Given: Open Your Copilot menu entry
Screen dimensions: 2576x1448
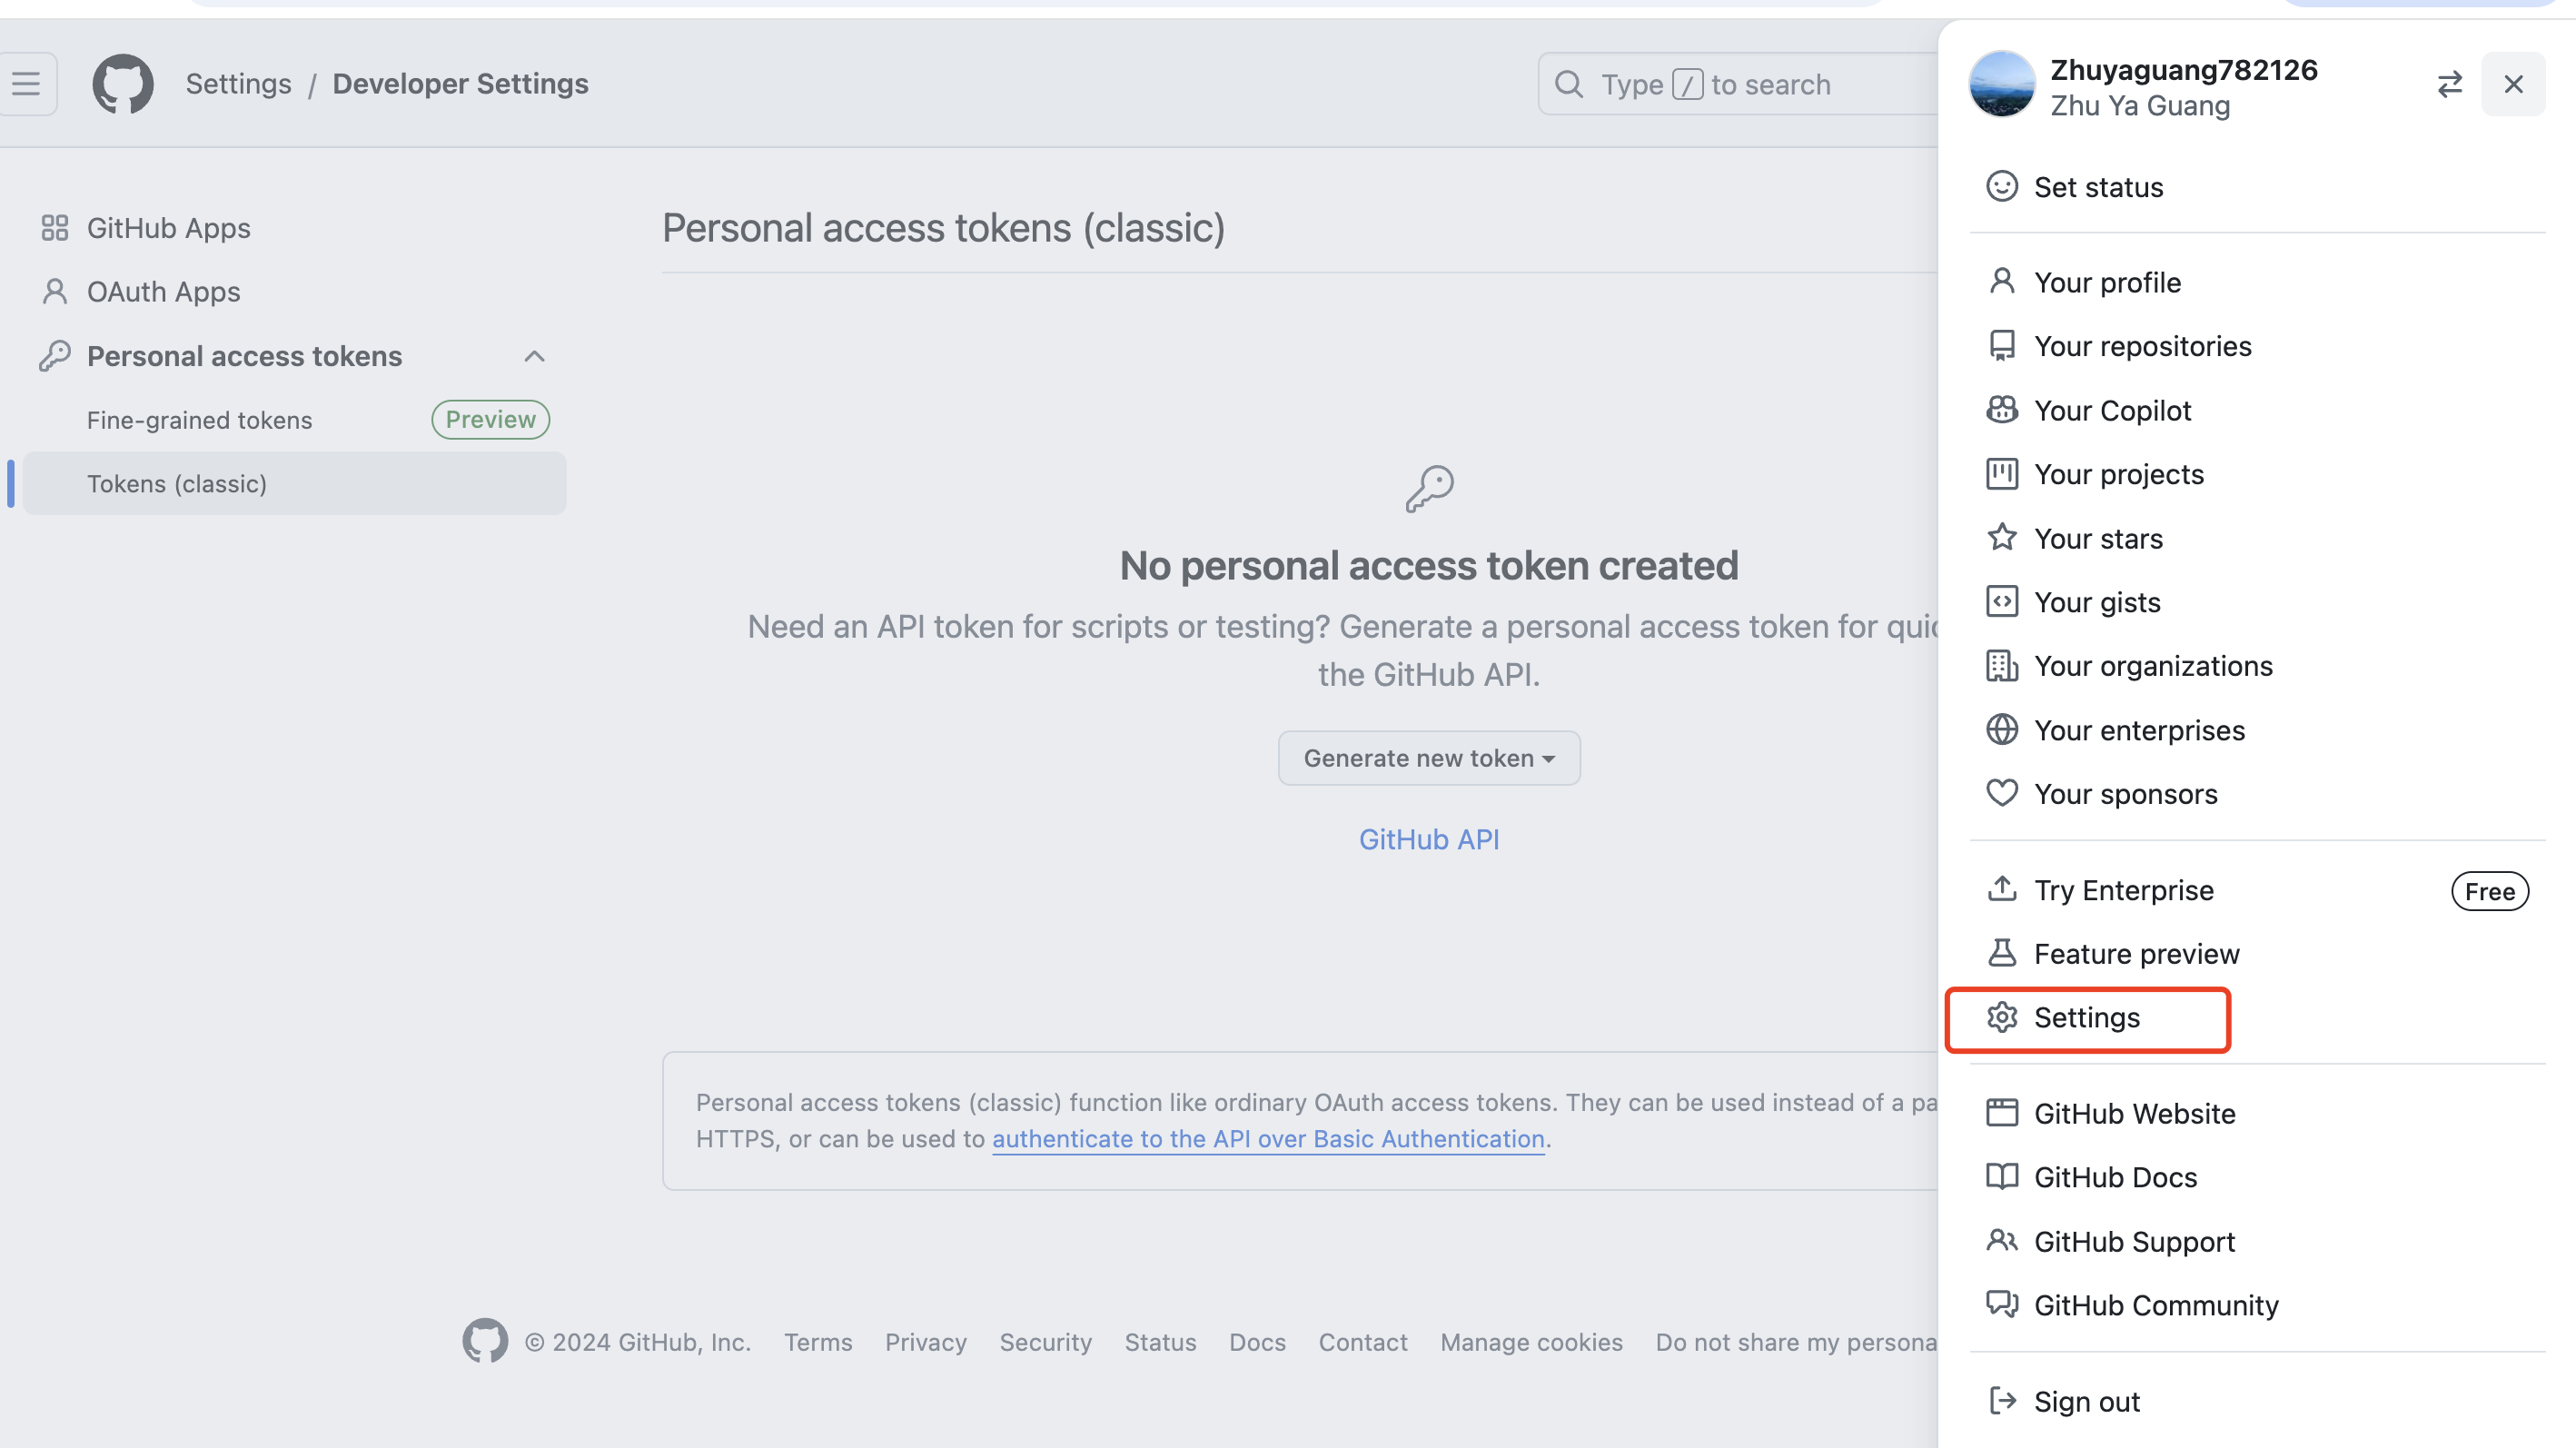Looking at the screenshot, I should 2111,410.
